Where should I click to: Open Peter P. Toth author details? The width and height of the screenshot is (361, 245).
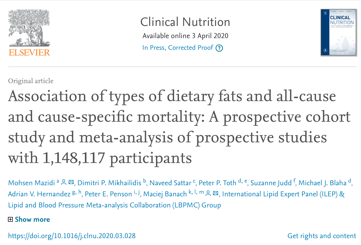click(217, 183)
